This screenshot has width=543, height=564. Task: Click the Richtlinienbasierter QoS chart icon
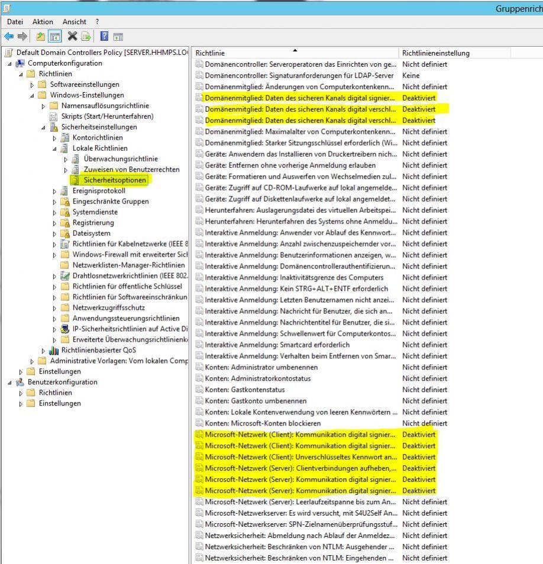pos(54,351)
